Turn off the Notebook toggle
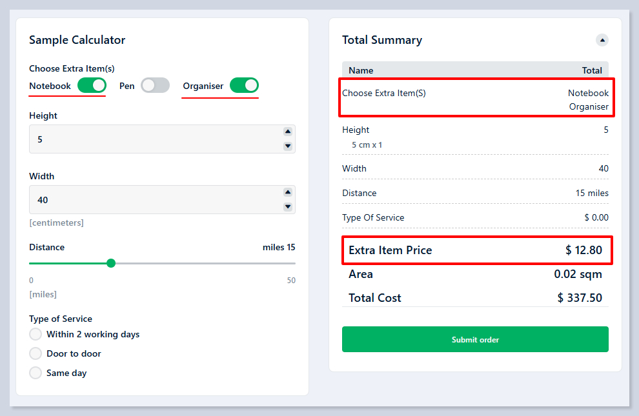Screen dimensions: 639x416 point(92,85)
